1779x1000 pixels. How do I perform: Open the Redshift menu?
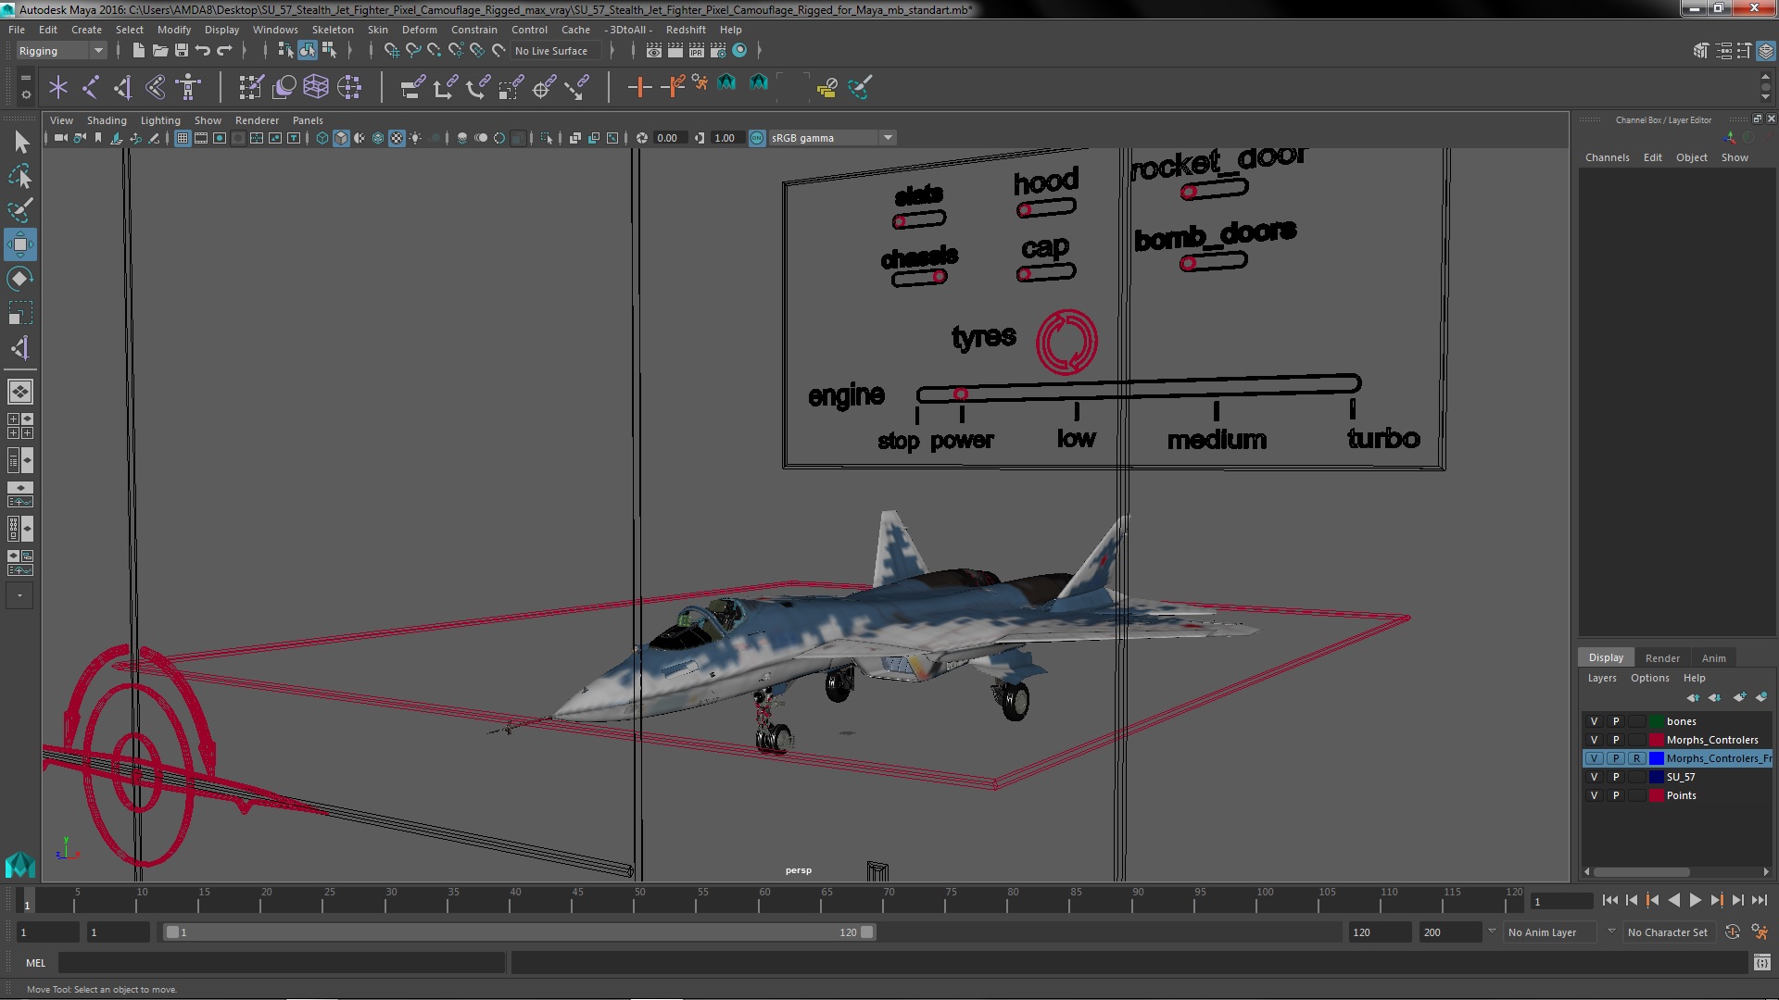click(x=686, y=30)
